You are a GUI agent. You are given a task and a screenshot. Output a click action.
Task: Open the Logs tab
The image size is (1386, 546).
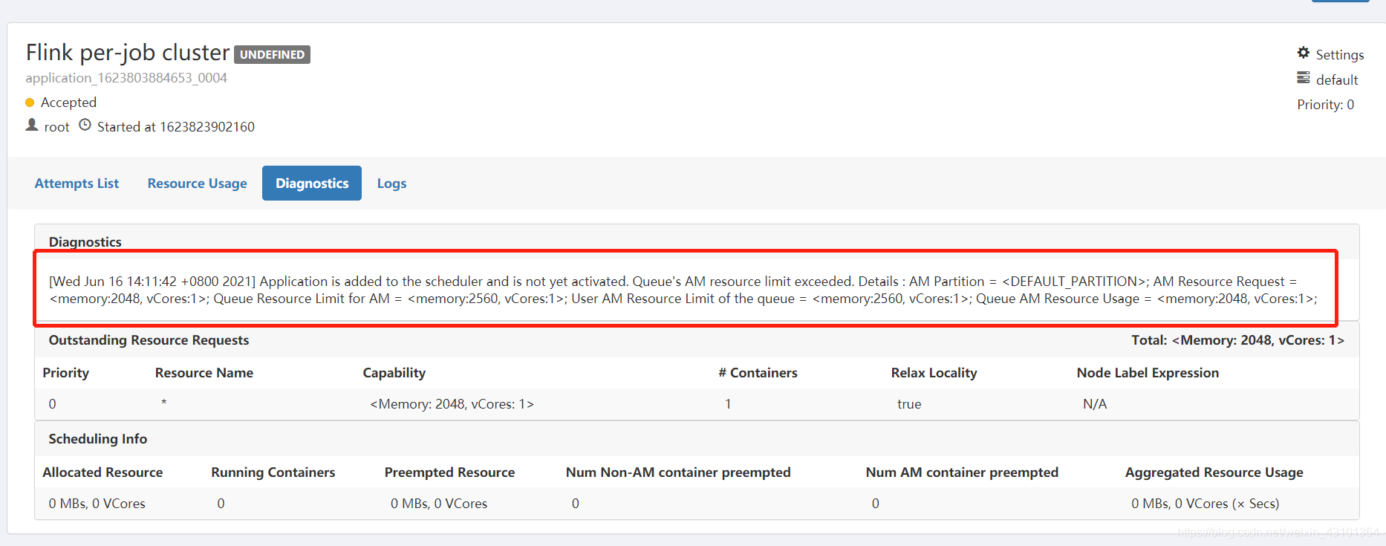pos(391,183)
